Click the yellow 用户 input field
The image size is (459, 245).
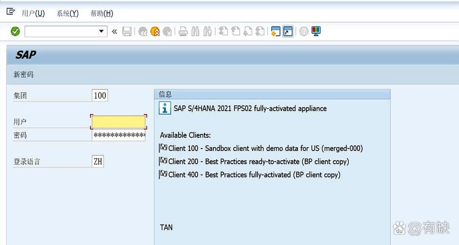click(x=118, y=122)
